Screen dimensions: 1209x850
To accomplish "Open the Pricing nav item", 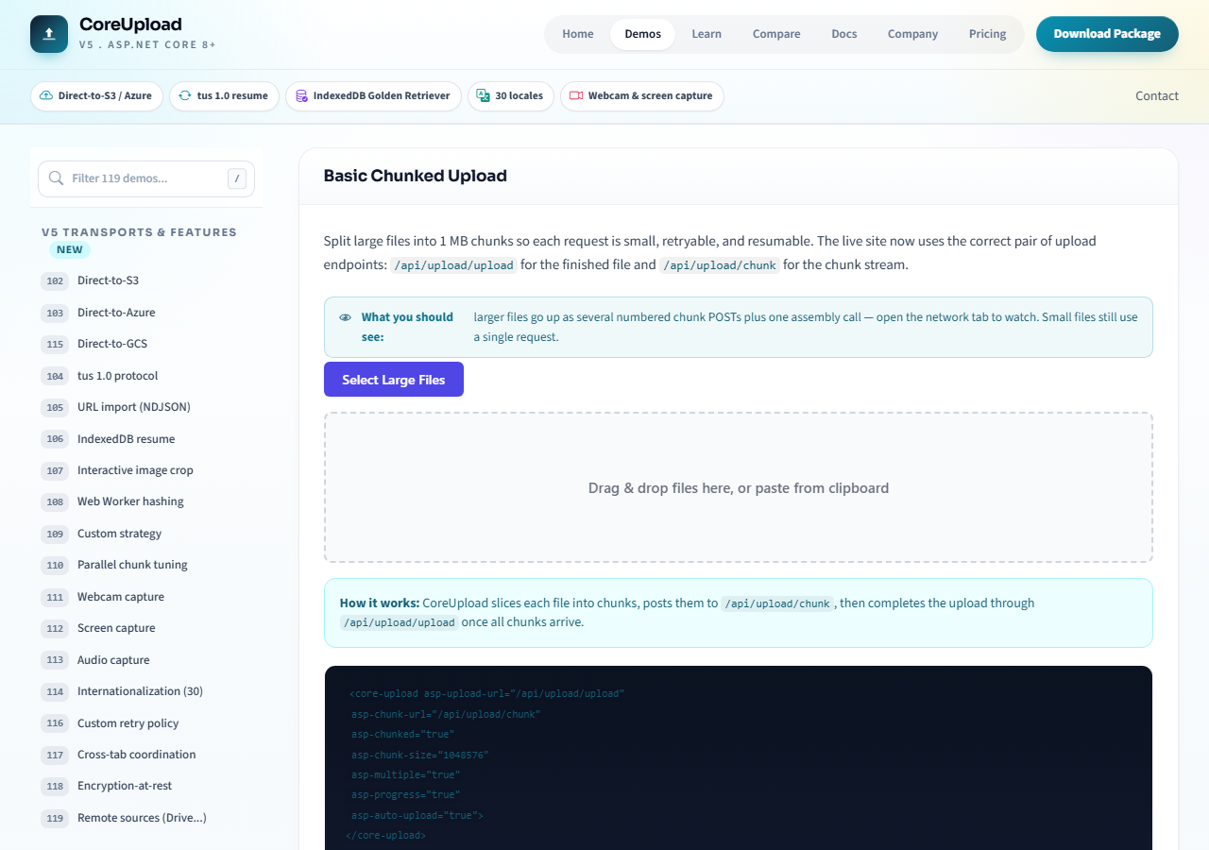I will click(x=987, y=34).
